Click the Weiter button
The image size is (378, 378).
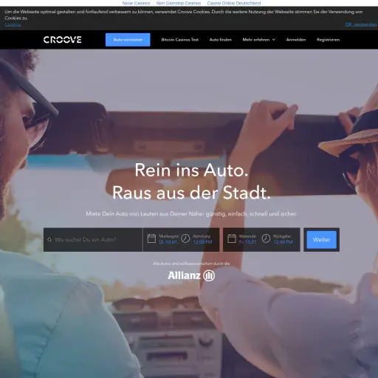321,240
